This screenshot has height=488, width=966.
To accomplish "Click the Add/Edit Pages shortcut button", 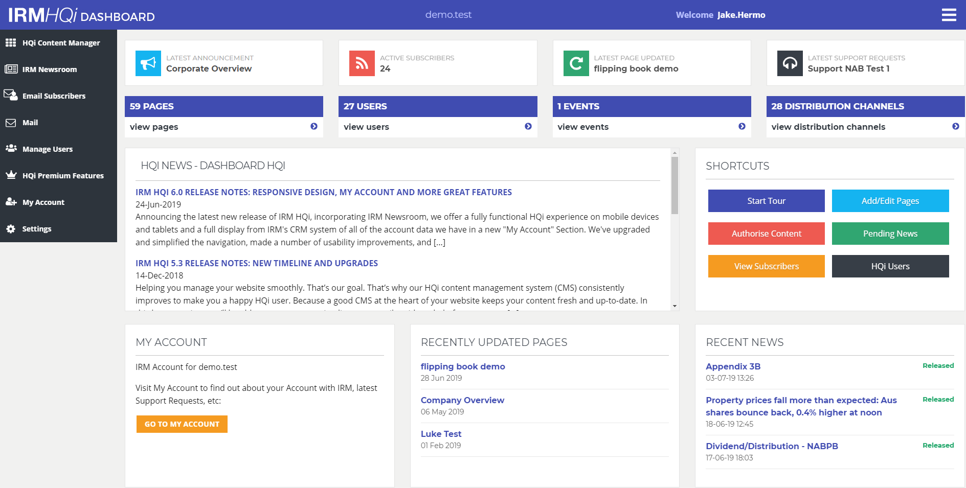I will 890,201.
